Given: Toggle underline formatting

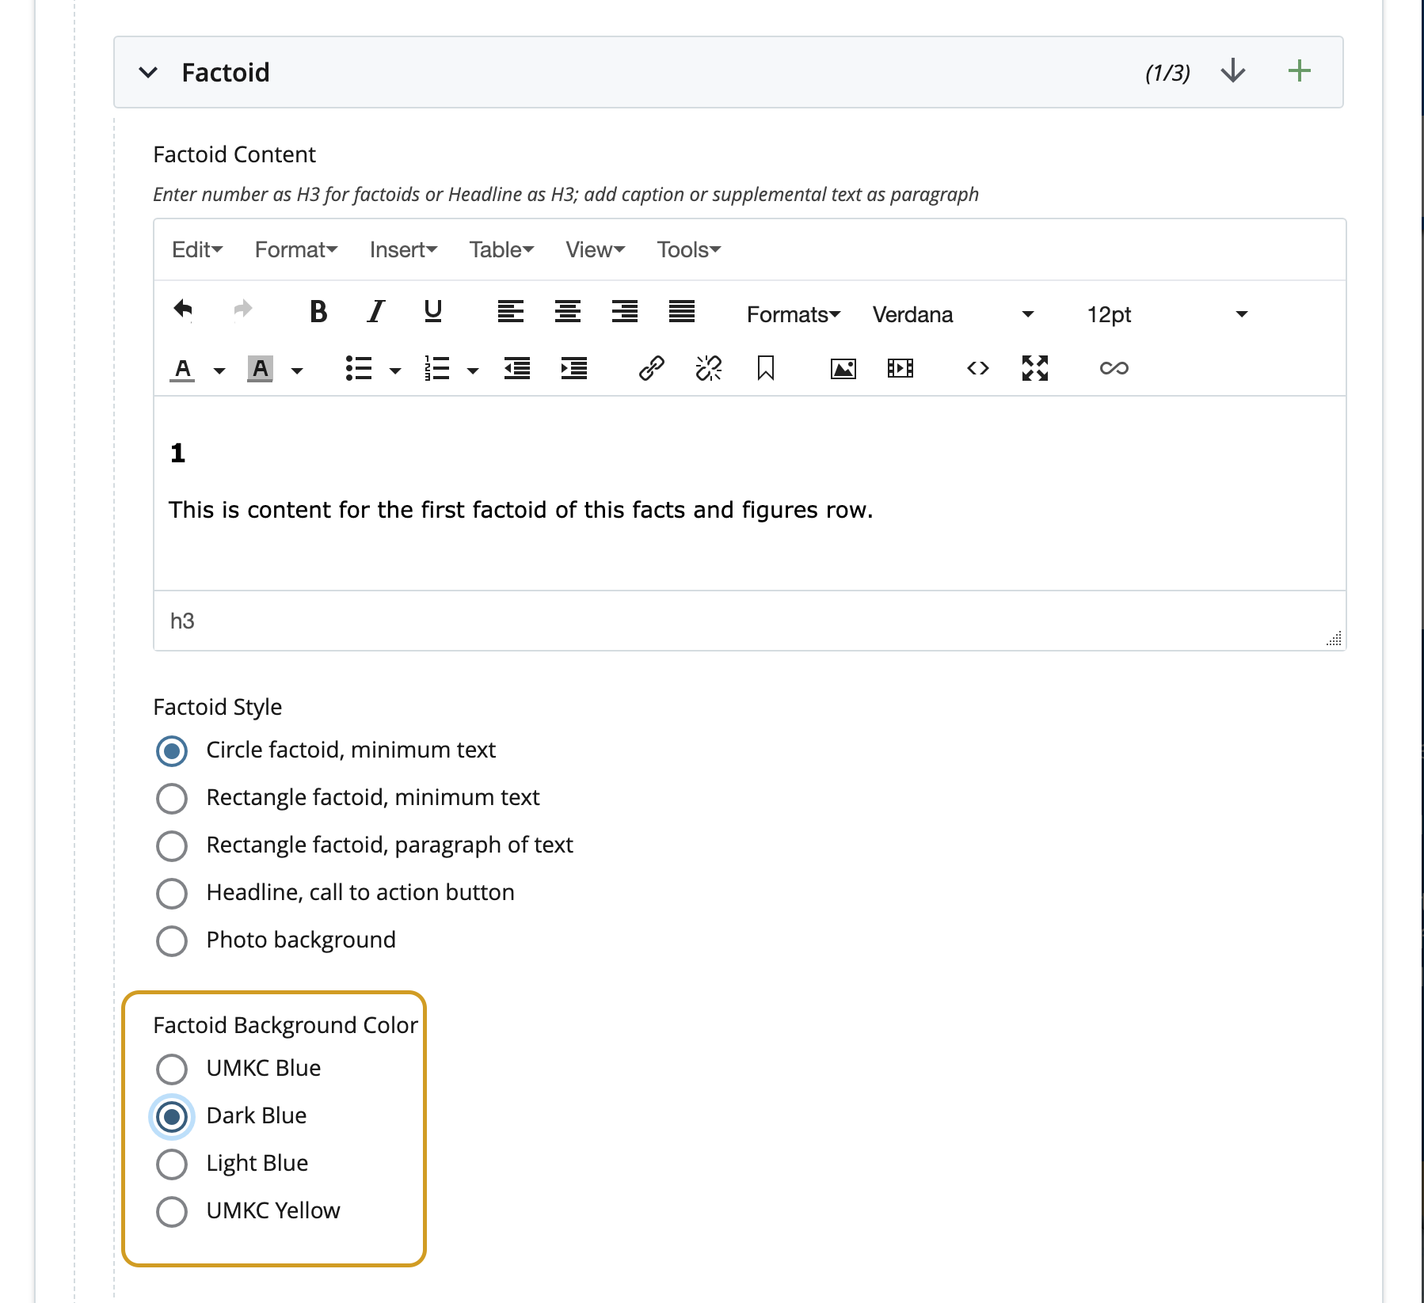Looking at the screenshot, I should pyautogui.click(x=432, y=312).
